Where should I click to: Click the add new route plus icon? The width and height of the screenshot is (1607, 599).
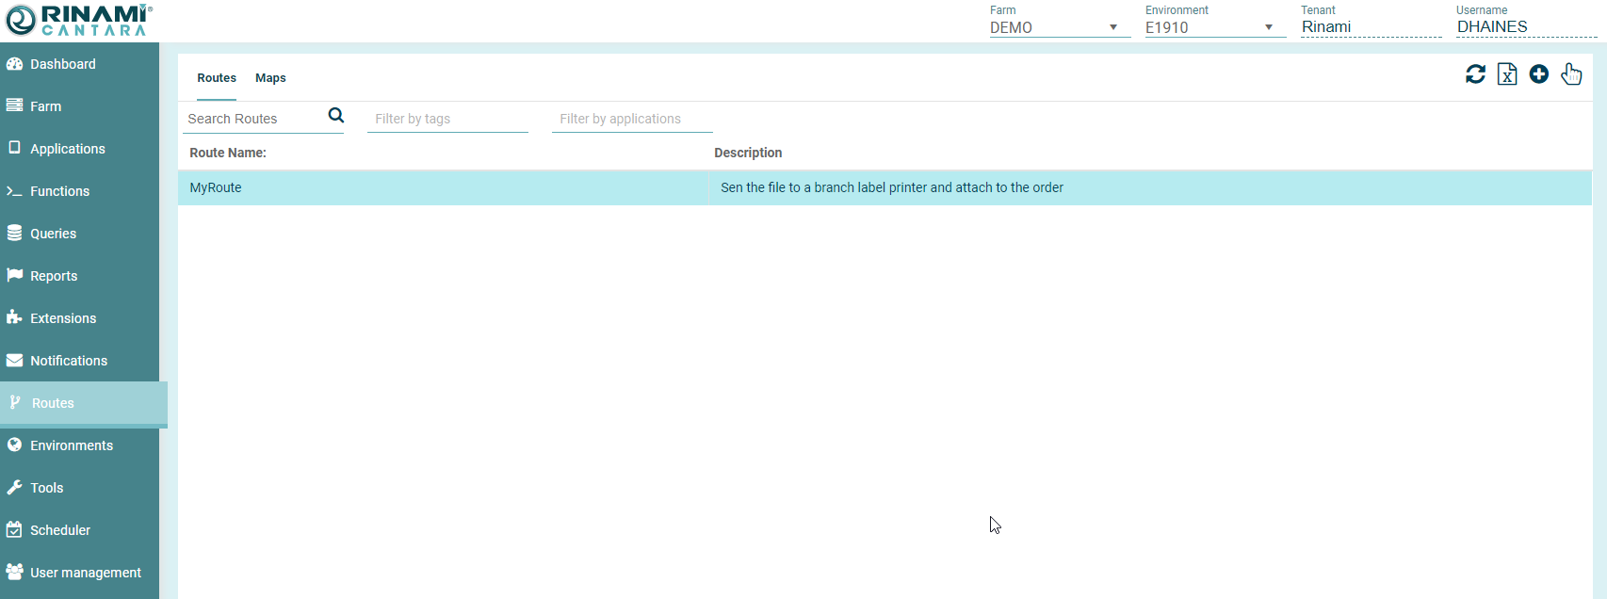[x=1539, y=74]
